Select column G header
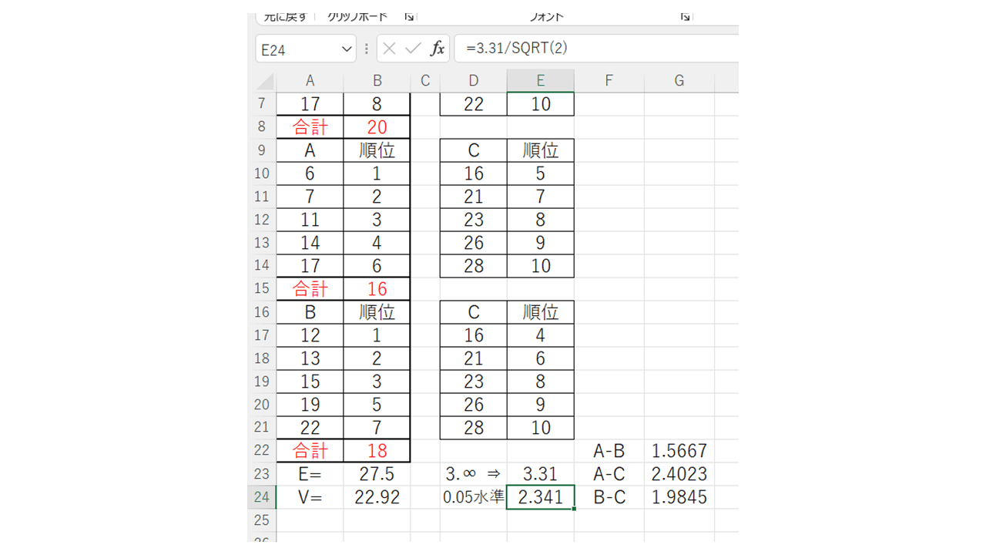This screenshot has width=986, height=555. click(679, 81)
